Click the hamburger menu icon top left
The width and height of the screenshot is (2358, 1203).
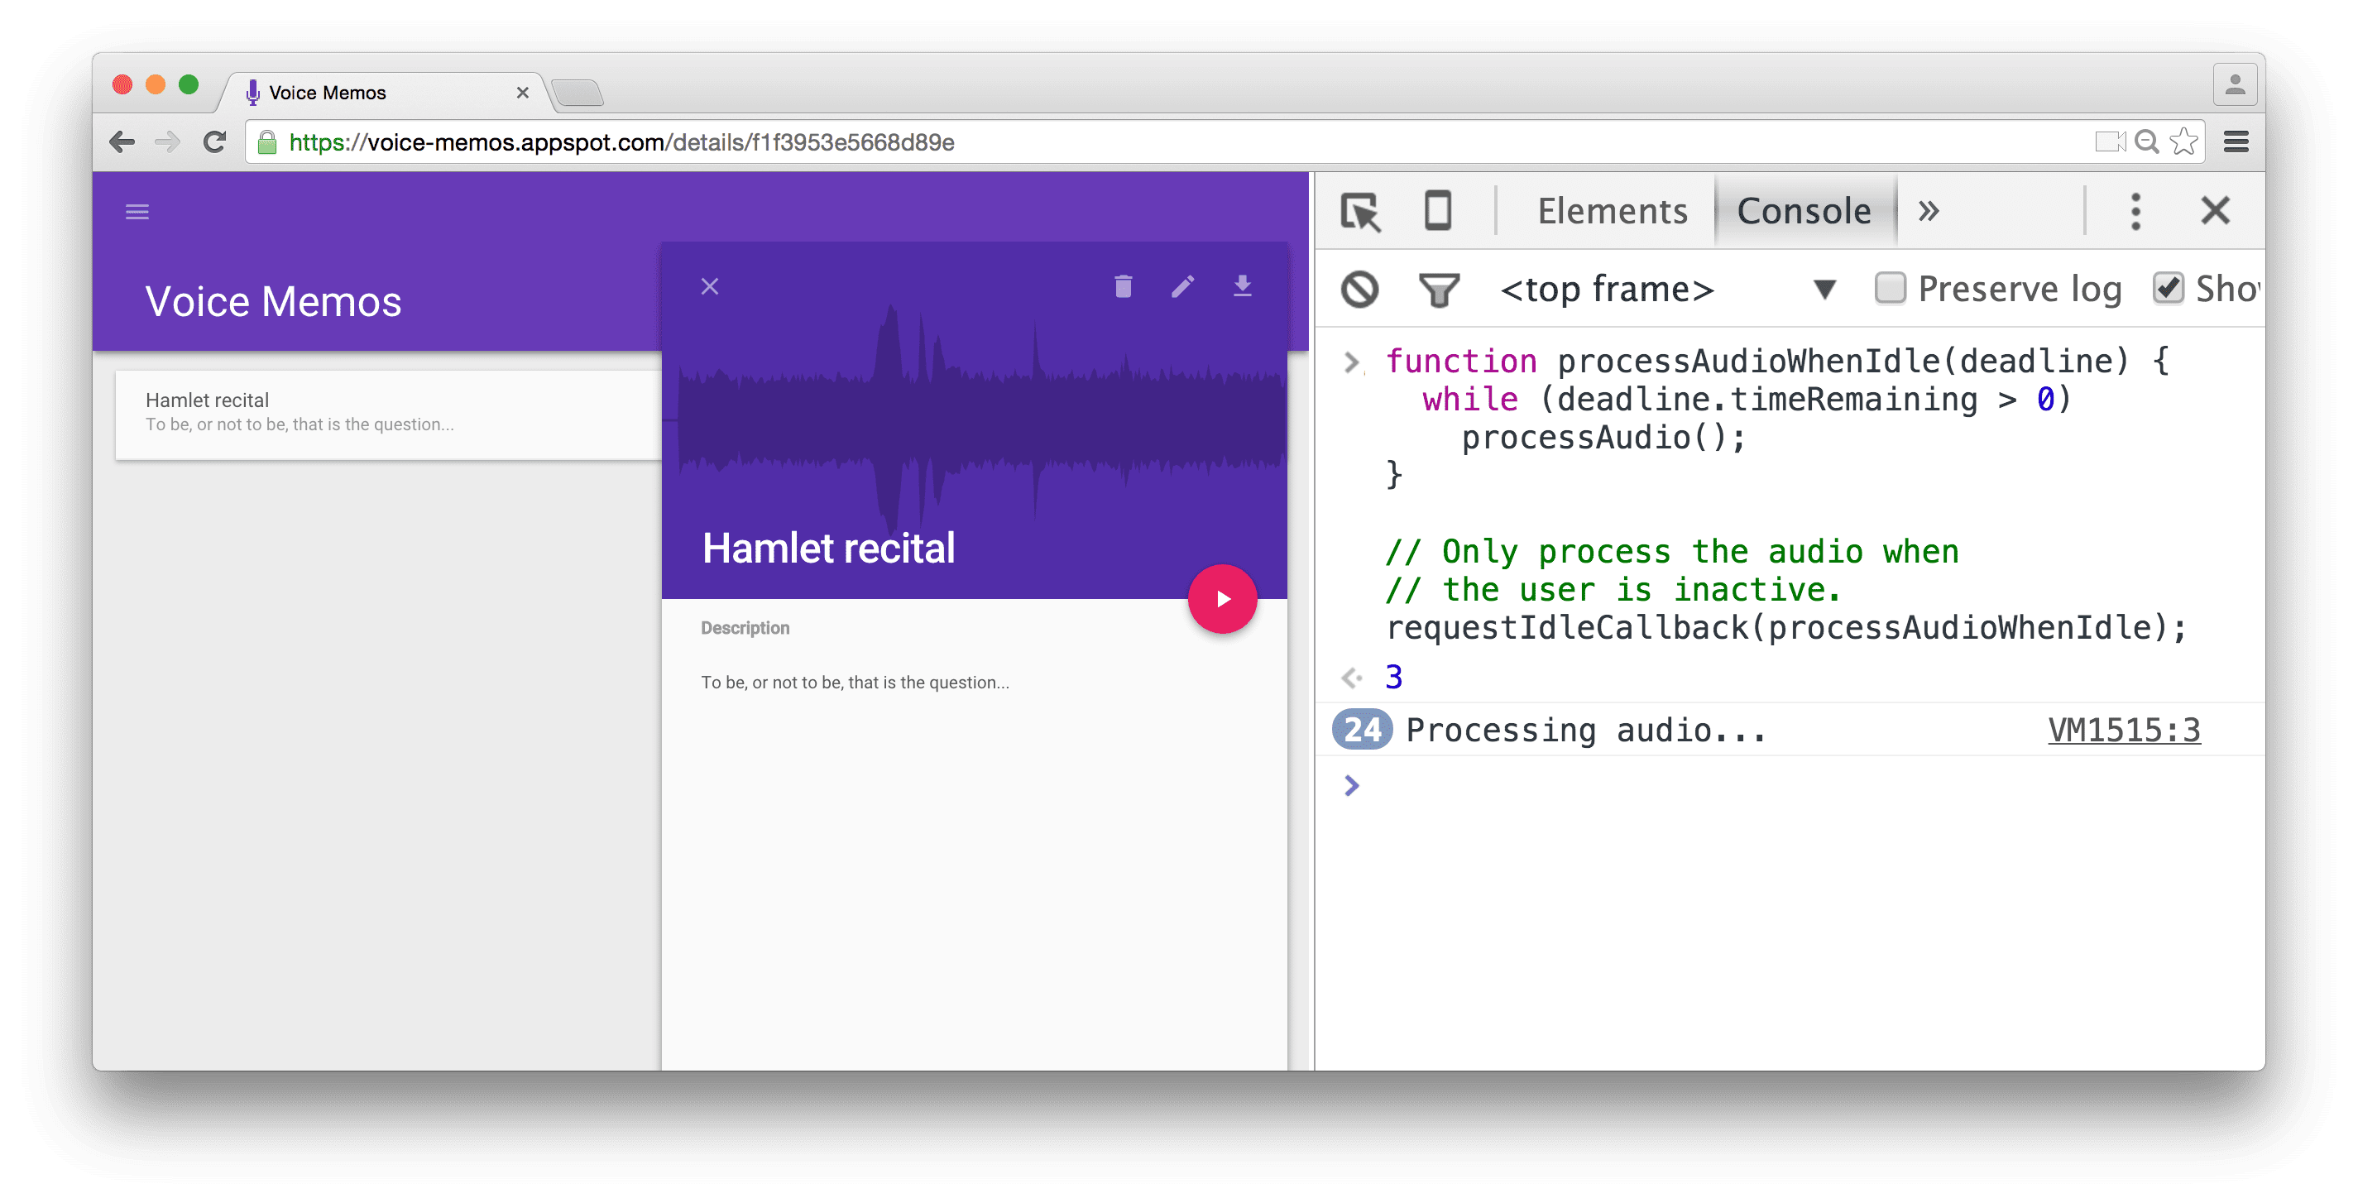(138, 210)
